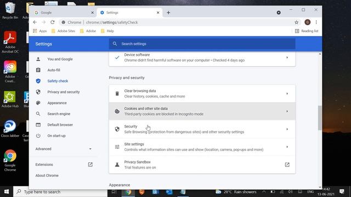Click the taskbar search box
Screen dimensions: 351x197
60,192
